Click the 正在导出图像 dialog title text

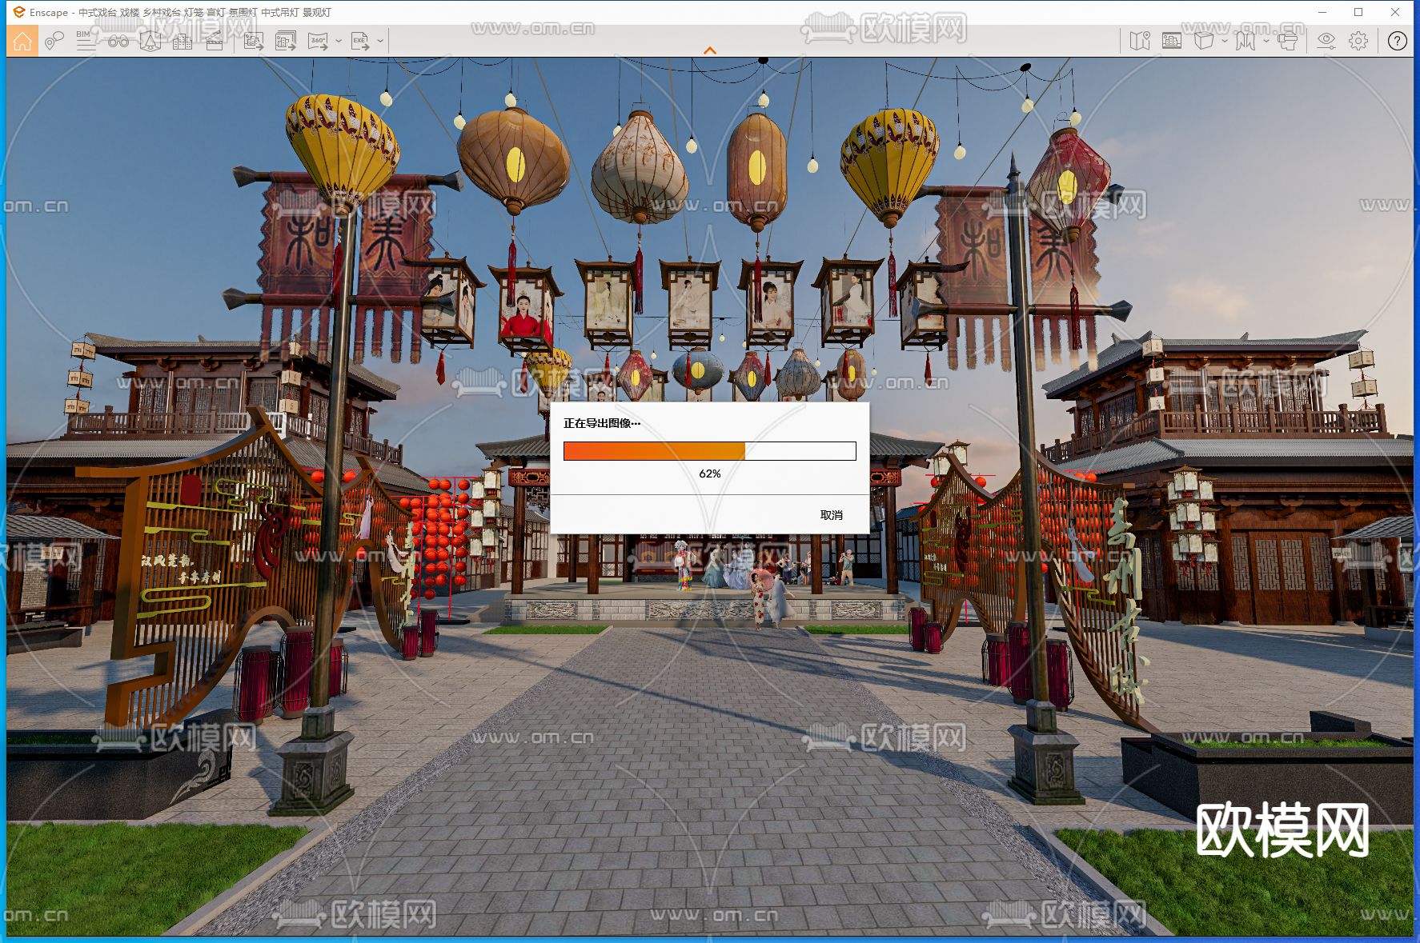coord(602,423)
